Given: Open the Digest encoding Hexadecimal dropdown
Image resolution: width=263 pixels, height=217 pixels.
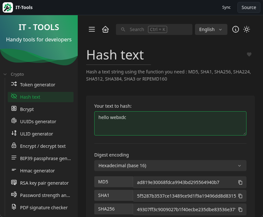Looking at the screenshot, I should pos(170,166).
